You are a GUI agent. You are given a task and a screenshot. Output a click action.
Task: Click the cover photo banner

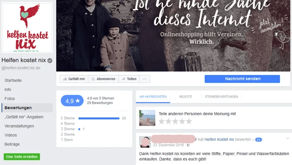(173, 35)
